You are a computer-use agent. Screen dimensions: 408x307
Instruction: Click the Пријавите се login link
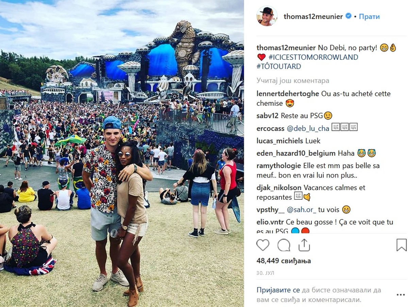278,290
